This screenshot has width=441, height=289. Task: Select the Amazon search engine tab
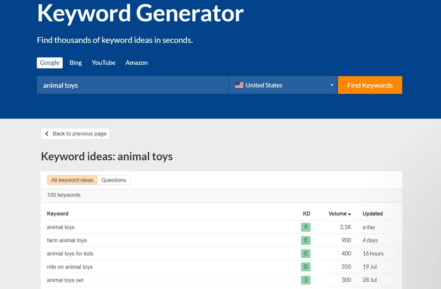[x=136, y=63]
